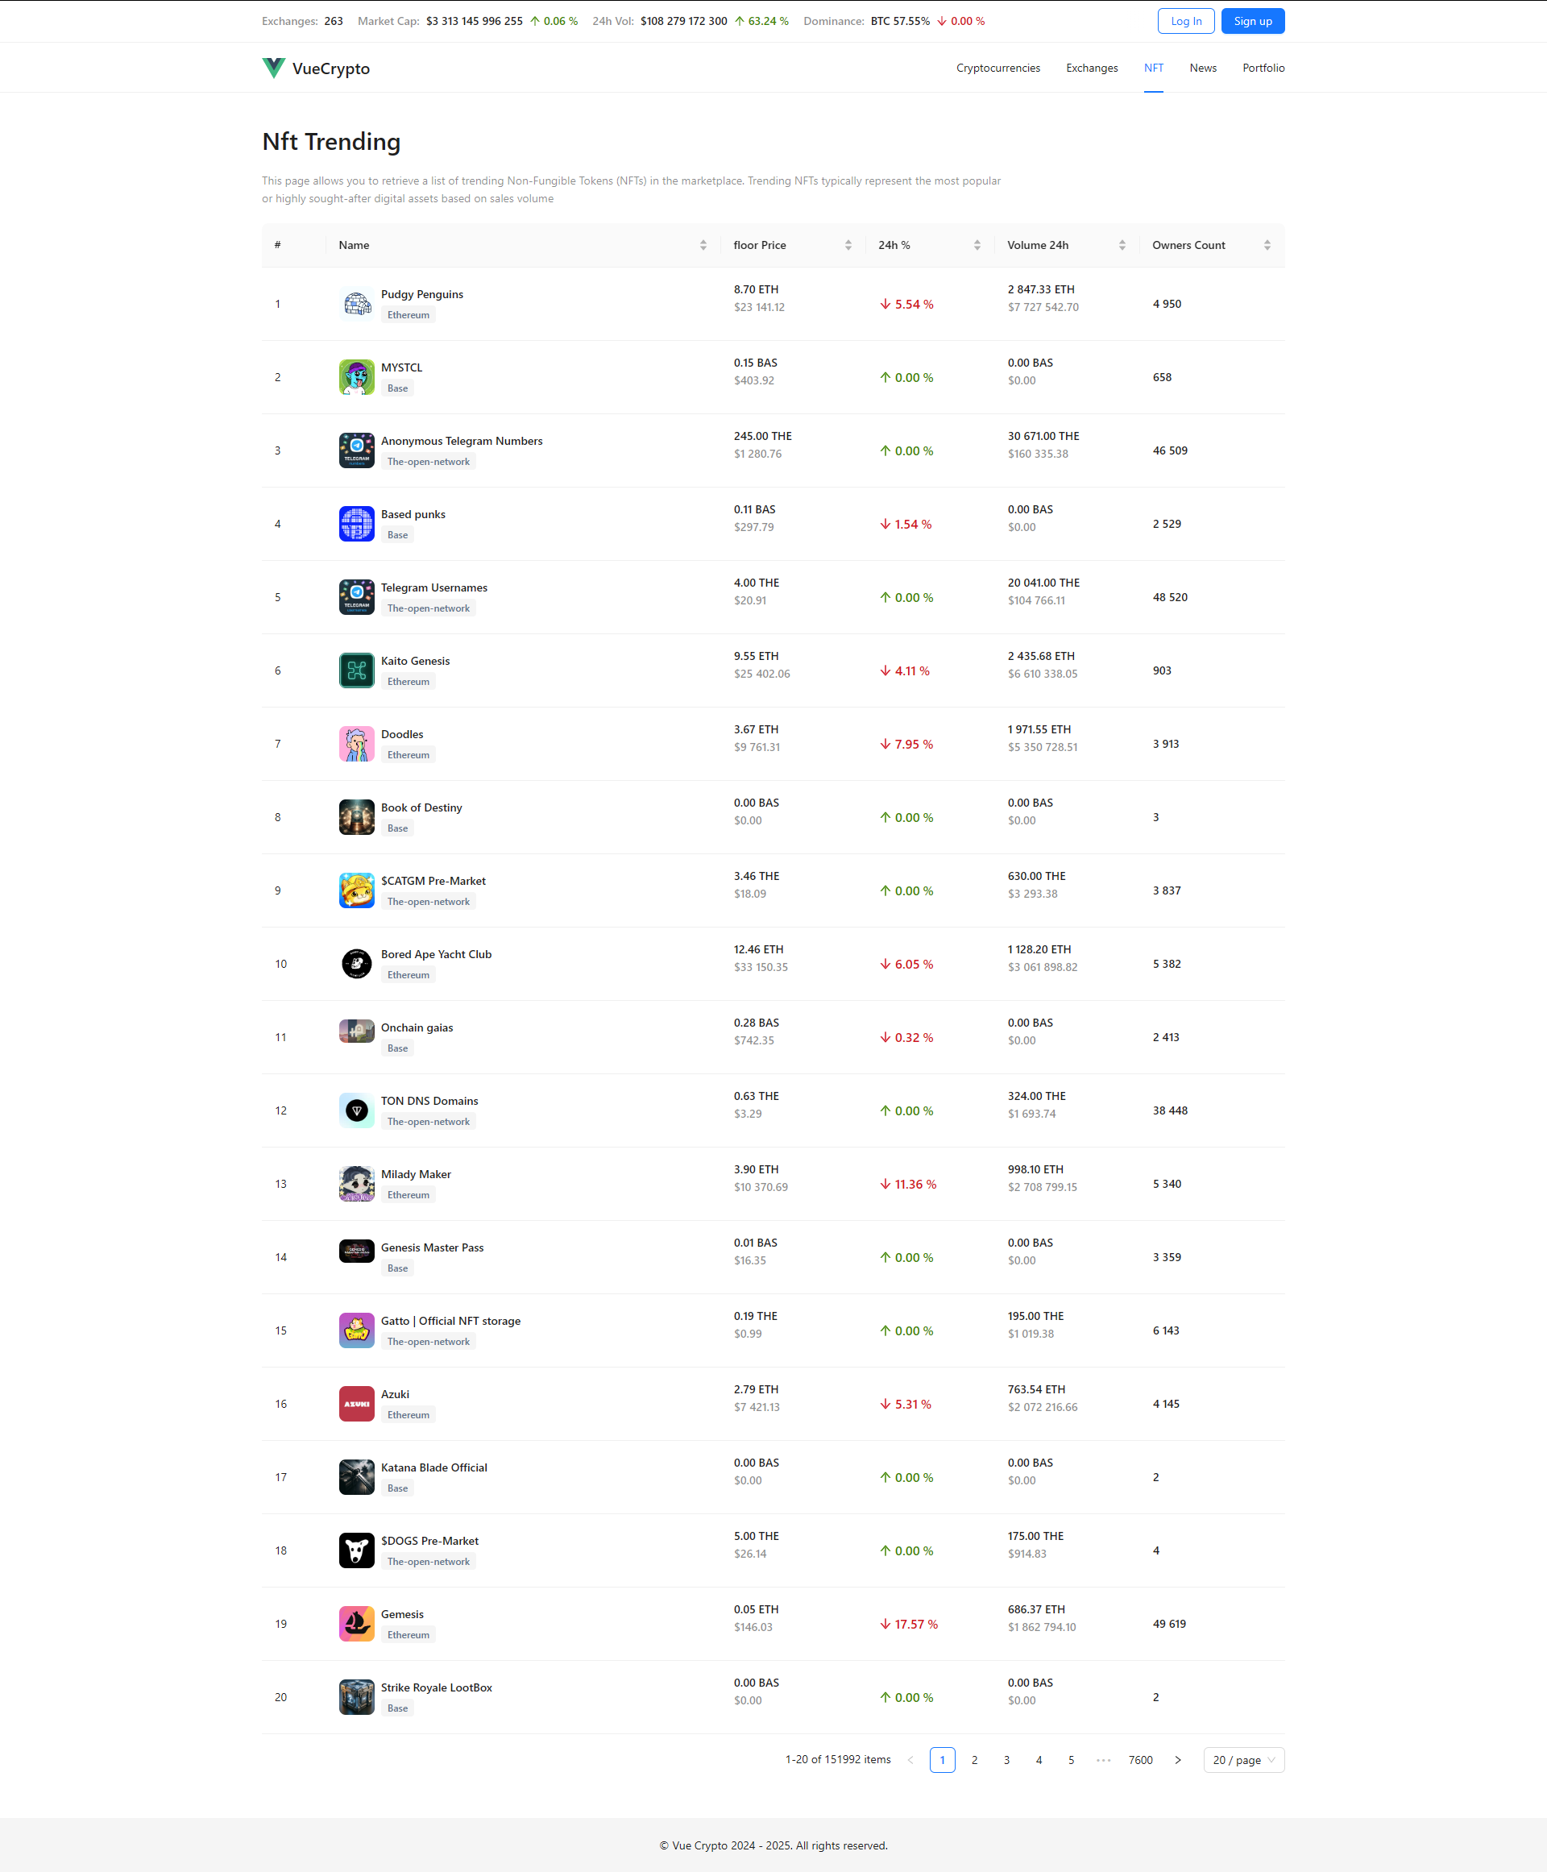Open the Portfolio nav item
The height and width of the screenshot is (1872, 1547).
(x=1263, y=68)
